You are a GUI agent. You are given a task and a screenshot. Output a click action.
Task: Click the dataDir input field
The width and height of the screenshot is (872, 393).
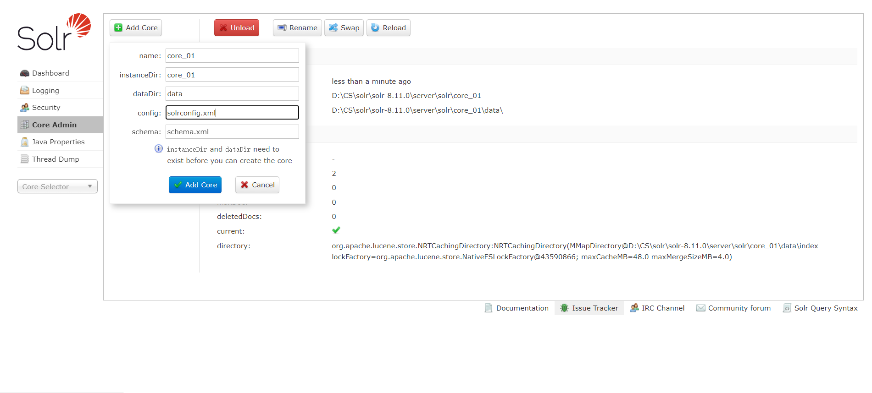(x=232, y=93)
